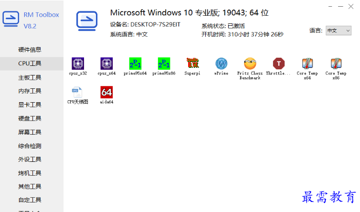Open the 语言 dropdown showing 中文

(x=339, y=31)
